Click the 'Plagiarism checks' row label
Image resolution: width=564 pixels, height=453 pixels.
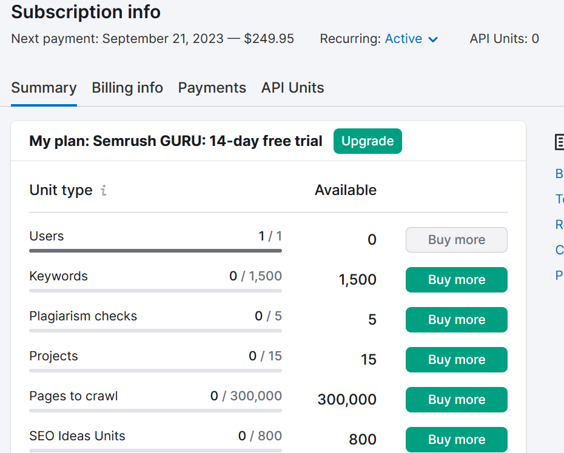coord(83,316)
